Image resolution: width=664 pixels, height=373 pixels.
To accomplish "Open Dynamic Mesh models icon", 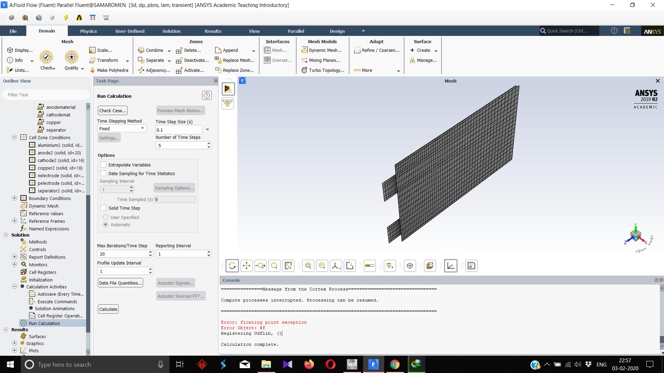I will click(304, 50).
